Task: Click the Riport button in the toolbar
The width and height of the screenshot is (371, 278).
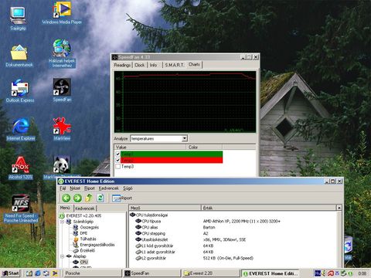Action: click(x=122, y=198)
